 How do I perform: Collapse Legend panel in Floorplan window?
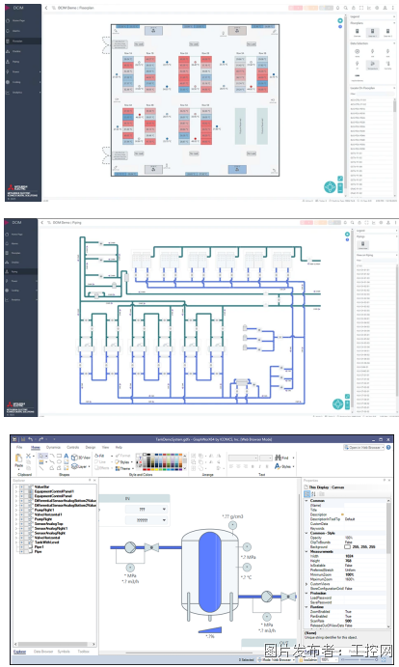tap(395, 16)
